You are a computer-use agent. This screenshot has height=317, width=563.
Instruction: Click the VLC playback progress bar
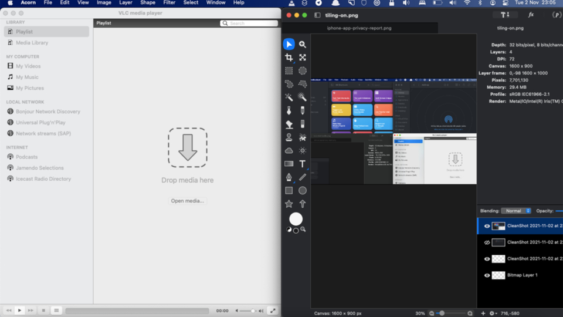point(137,311)
